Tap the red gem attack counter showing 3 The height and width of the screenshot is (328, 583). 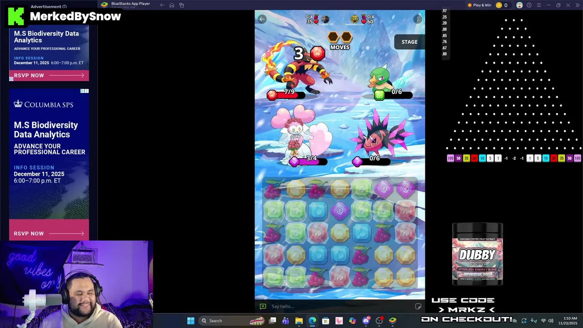tap(309, 54)
